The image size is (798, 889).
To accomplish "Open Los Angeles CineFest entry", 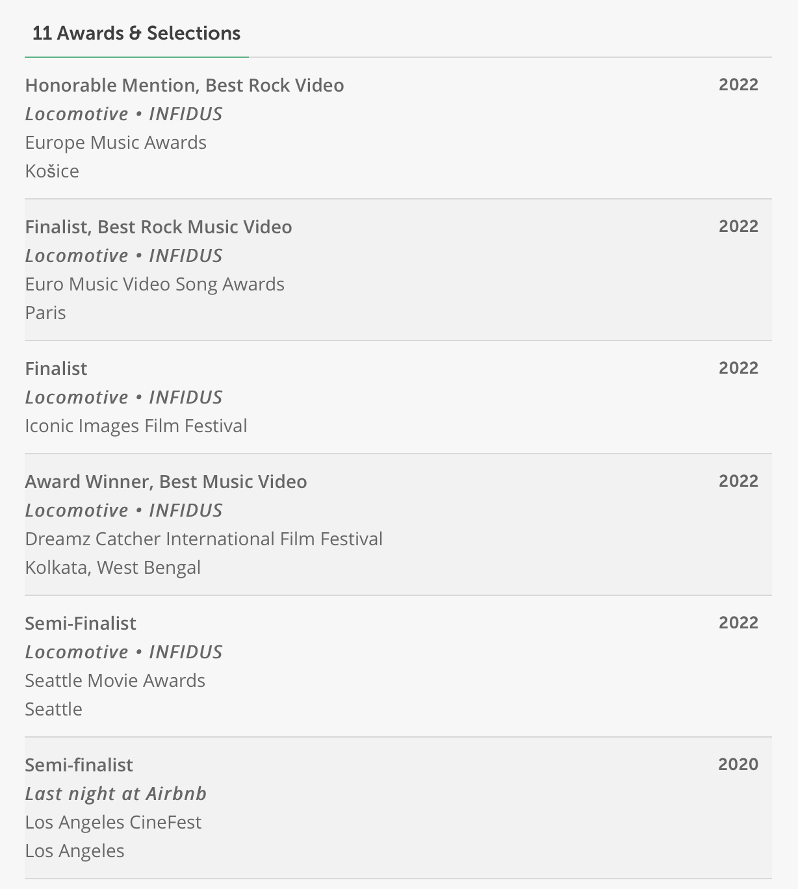I will pyautogui.click(x=113, y=822).
